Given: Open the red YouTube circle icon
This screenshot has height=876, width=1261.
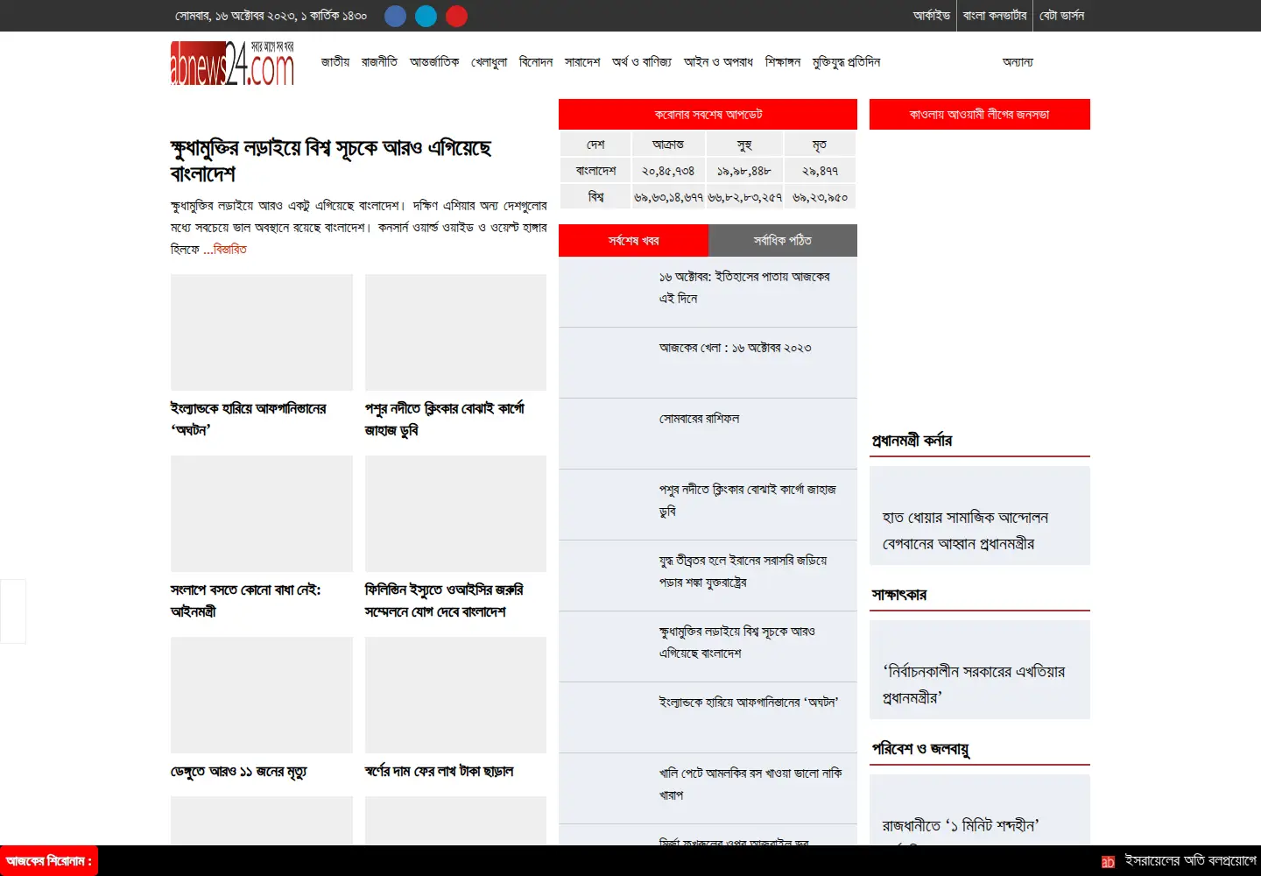Looking at the screenshot, I should 456,16.
